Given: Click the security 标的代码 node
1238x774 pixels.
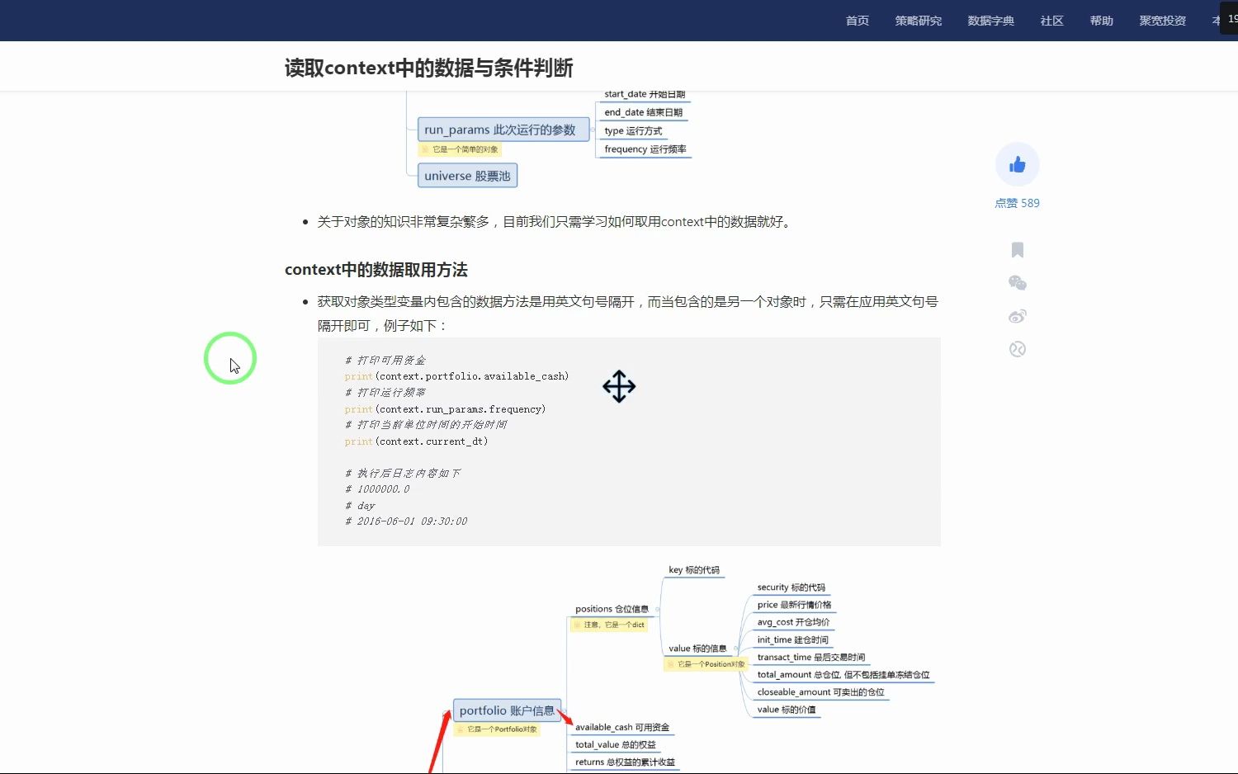Looking at the screenshot, I should [791, 588].
